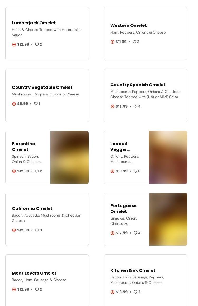This screenshot has height=306, width=198.
Task: Open California Omelet item name
Action: coord(32,209)
